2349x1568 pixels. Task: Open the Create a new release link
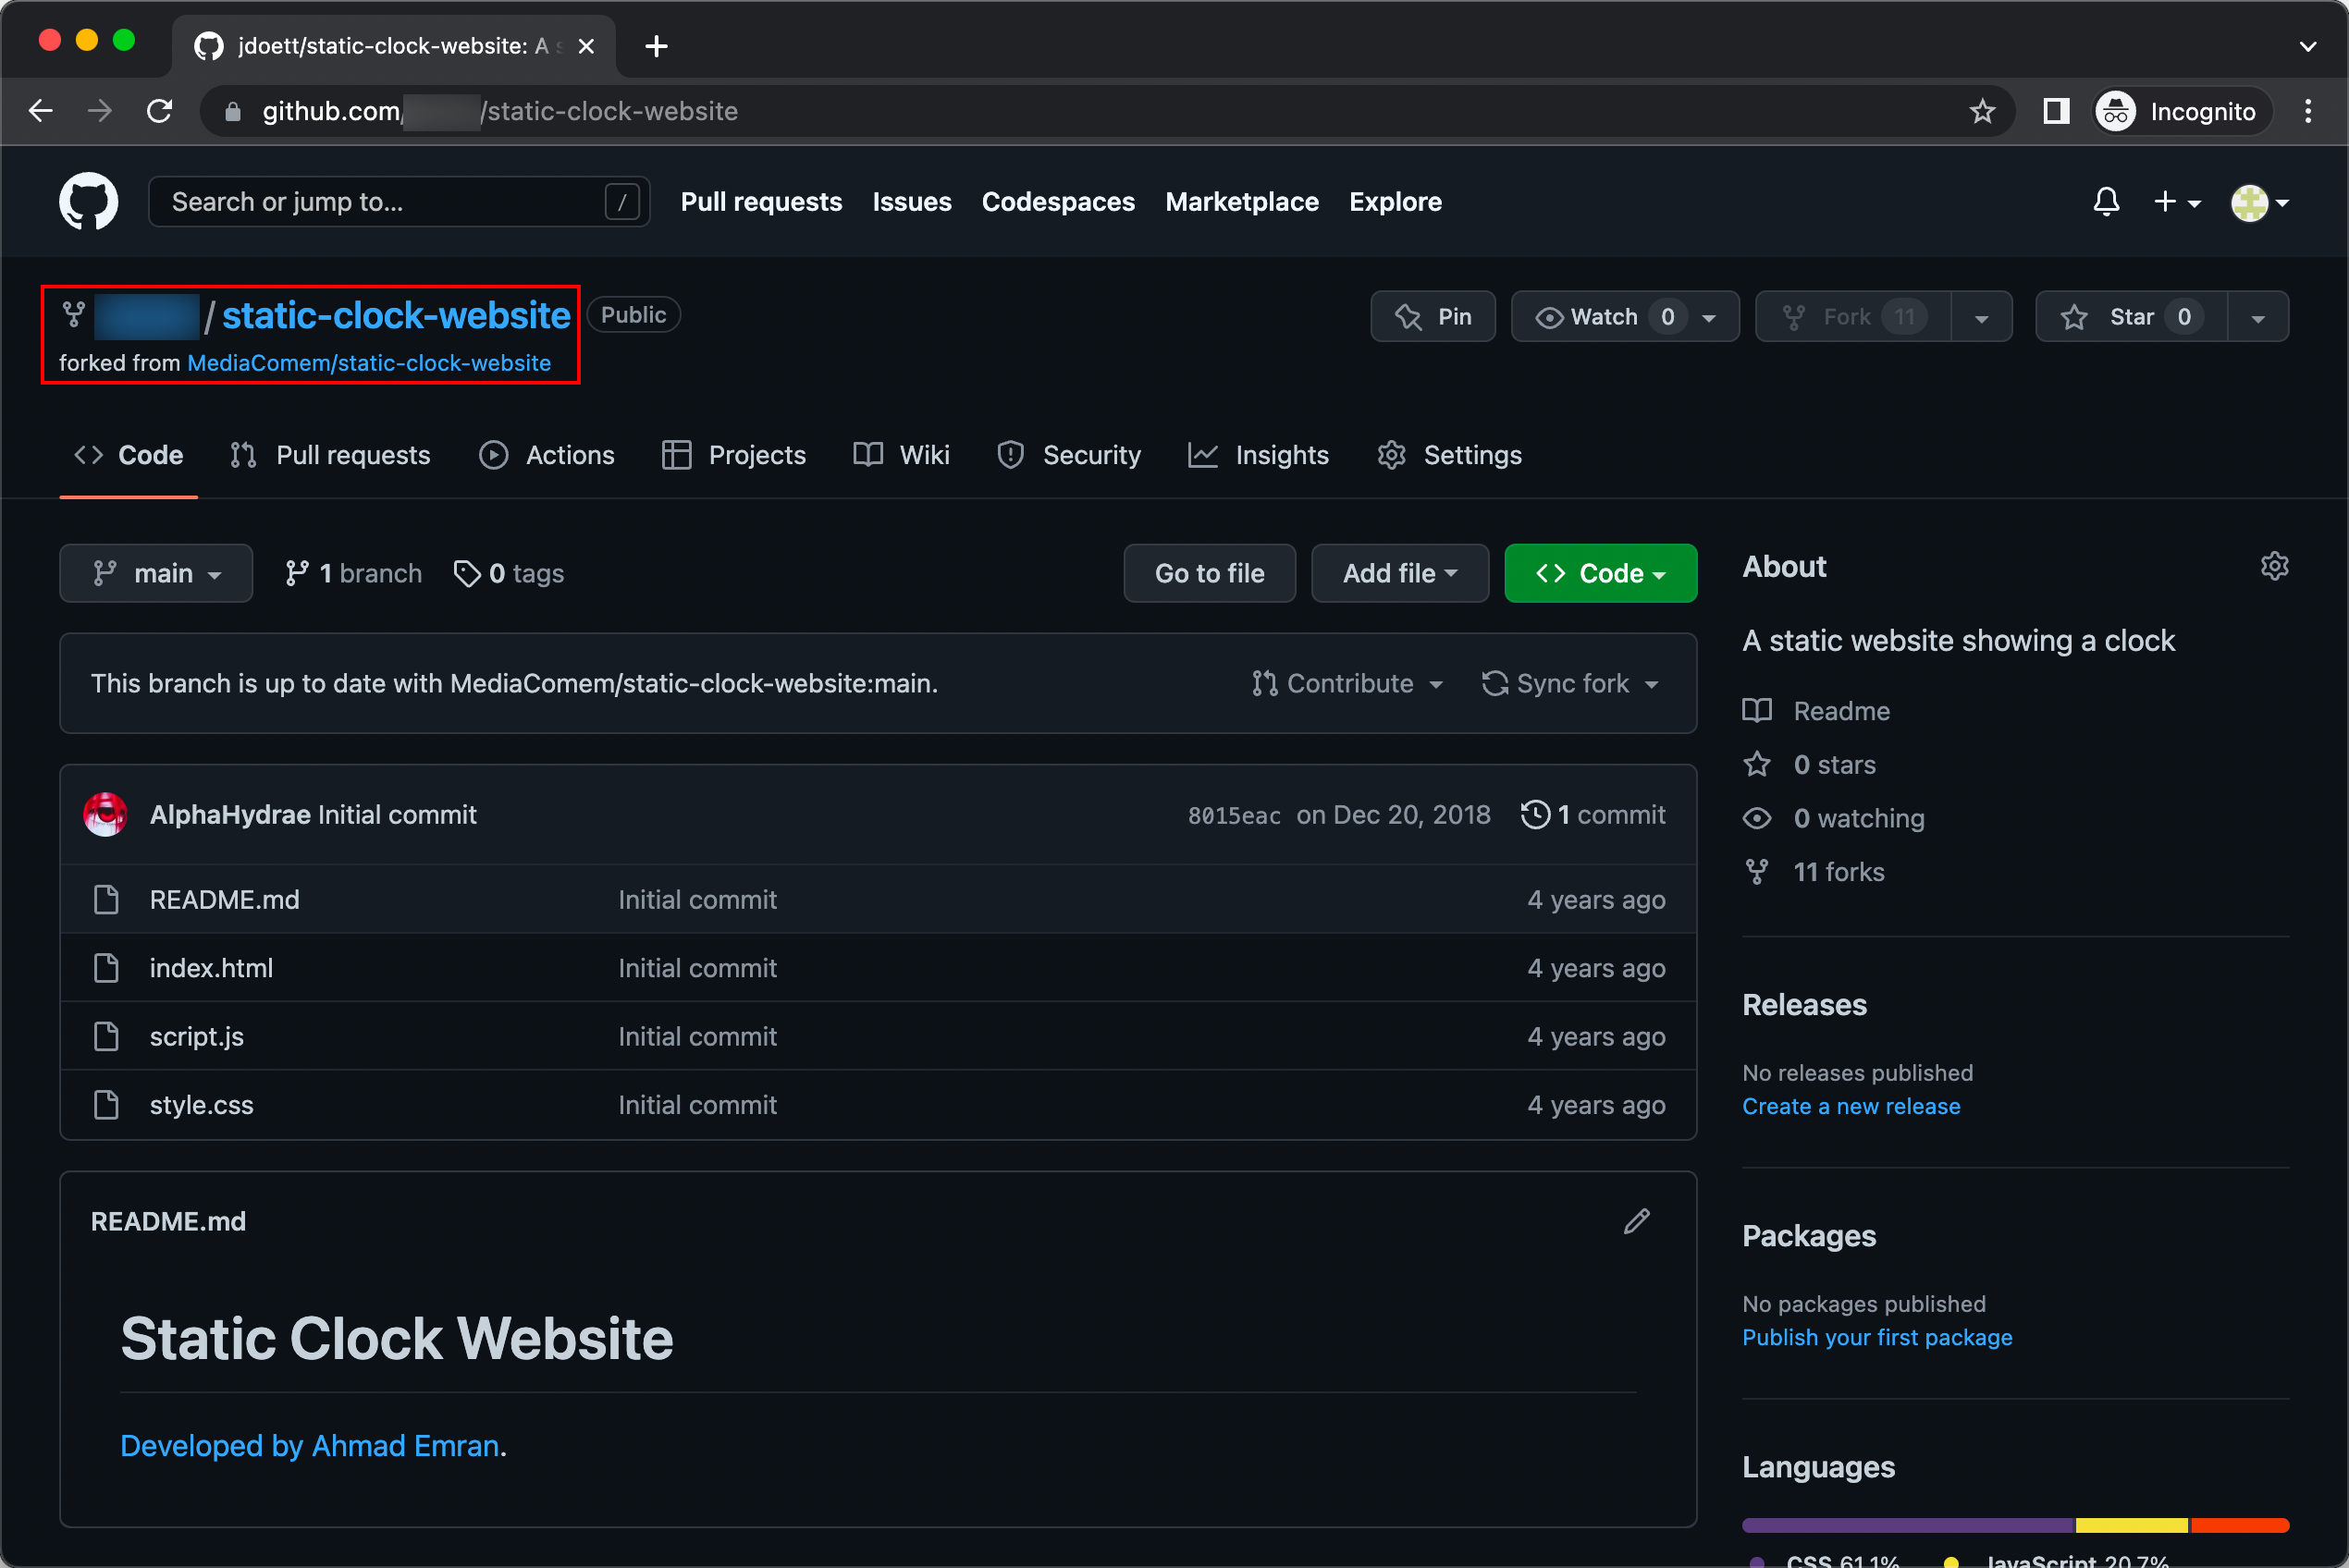point(1851,1106)
